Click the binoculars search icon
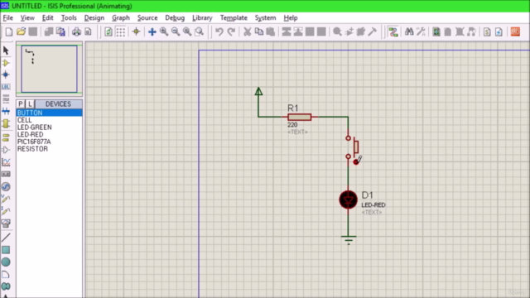530x298 pixels. (x=409, y=31)
